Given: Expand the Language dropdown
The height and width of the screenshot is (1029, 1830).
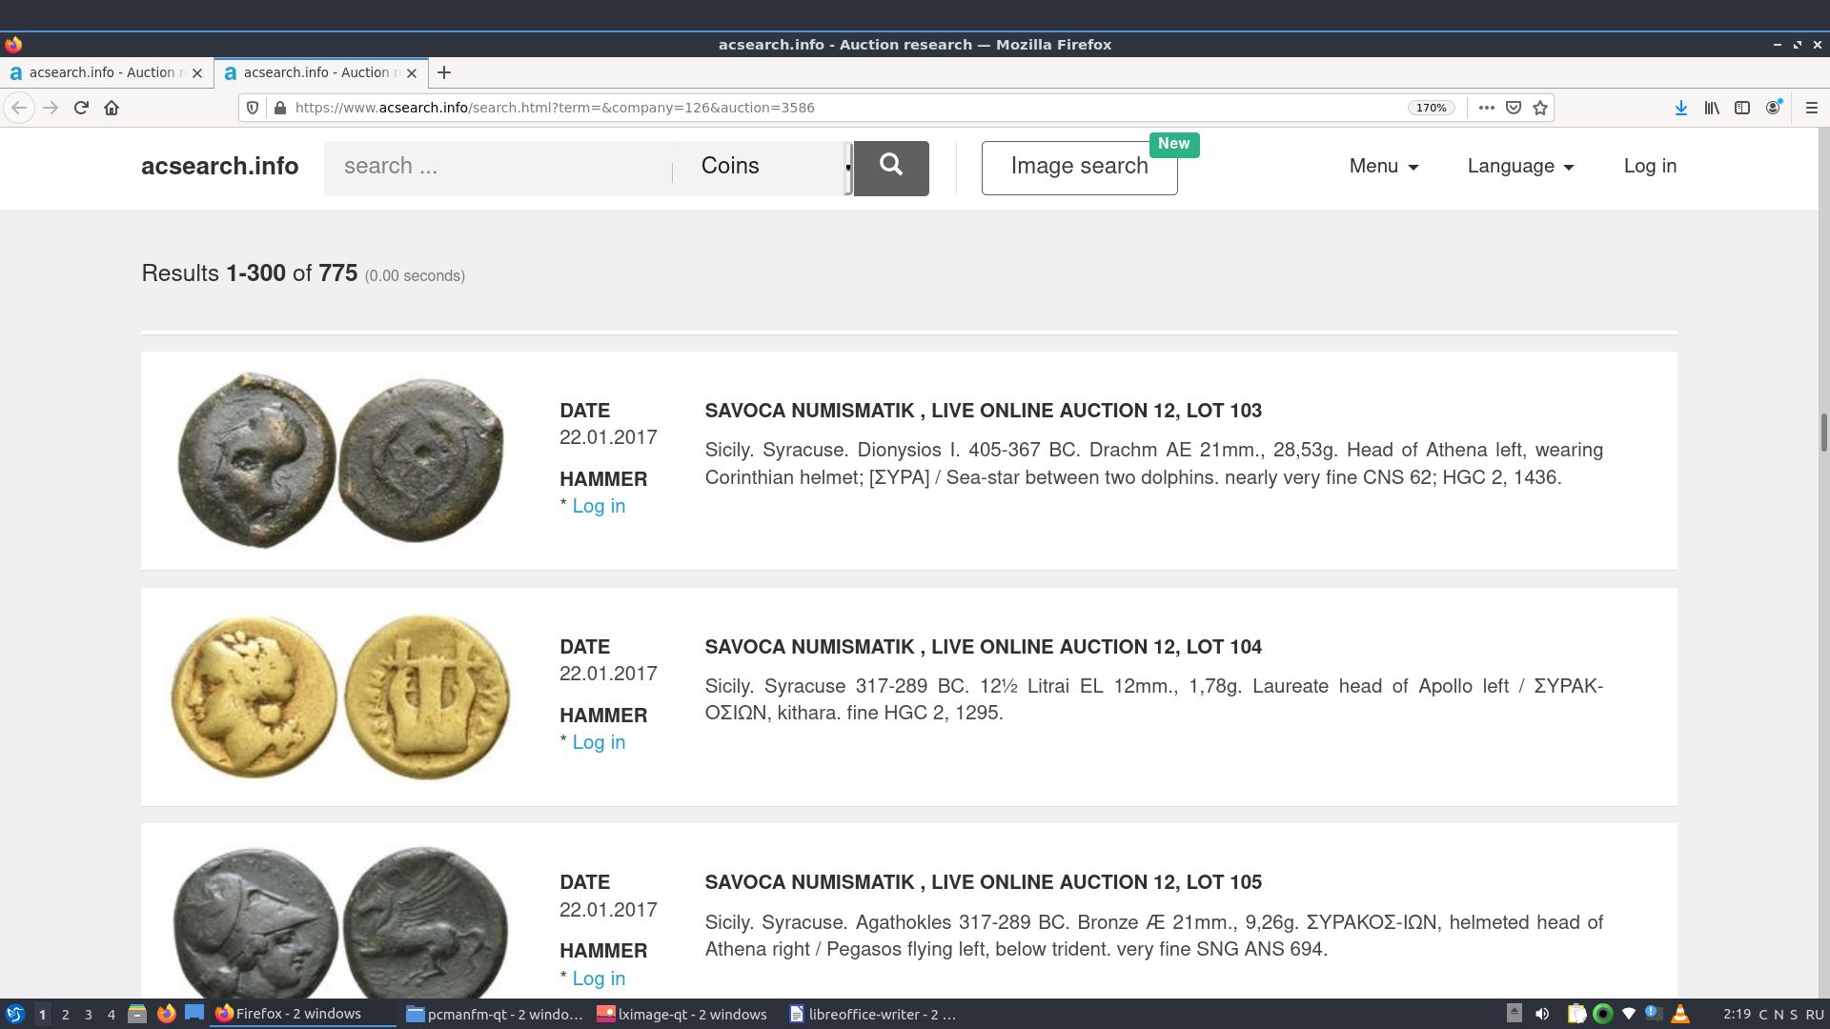Looking at the screenshot, I should click(1519, 167).
